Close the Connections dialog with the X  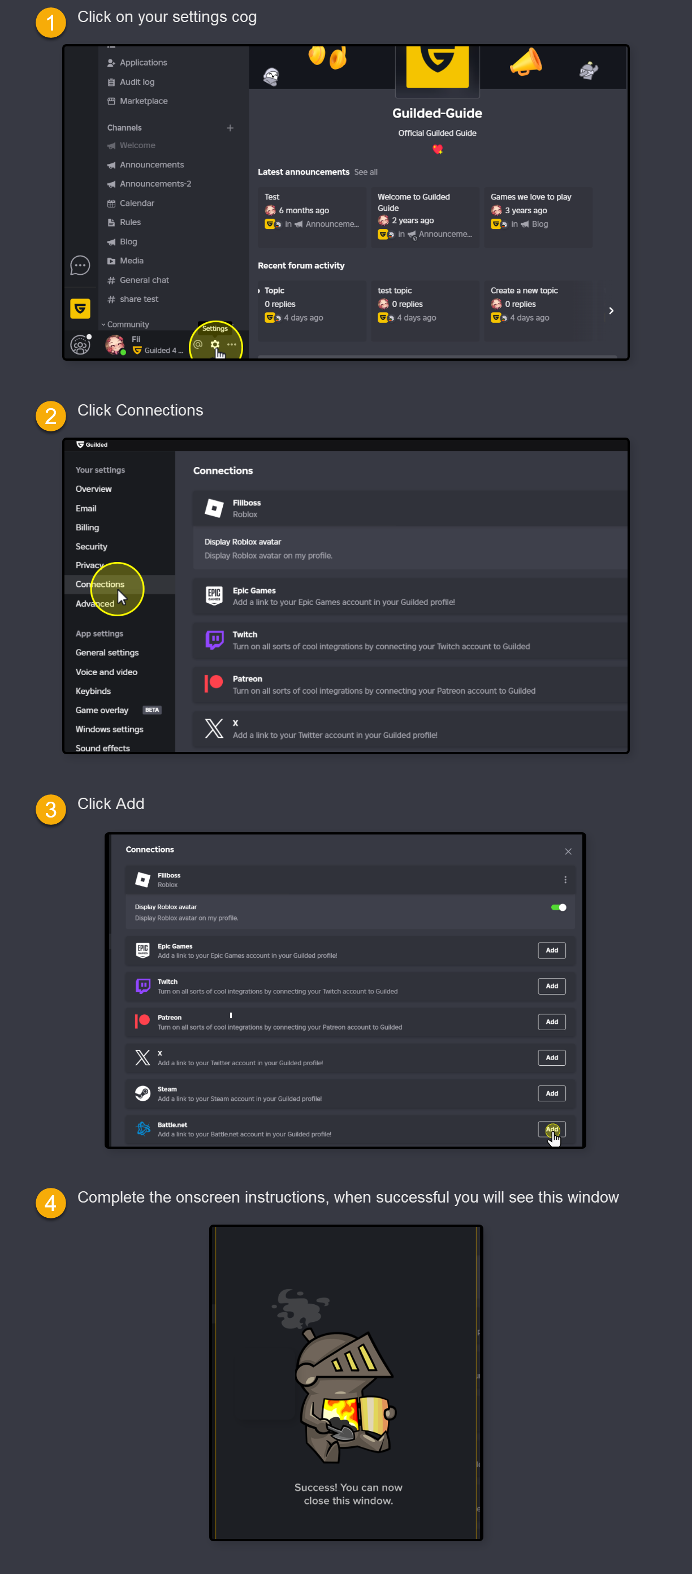pyautogui.click(x=568, y=852)
